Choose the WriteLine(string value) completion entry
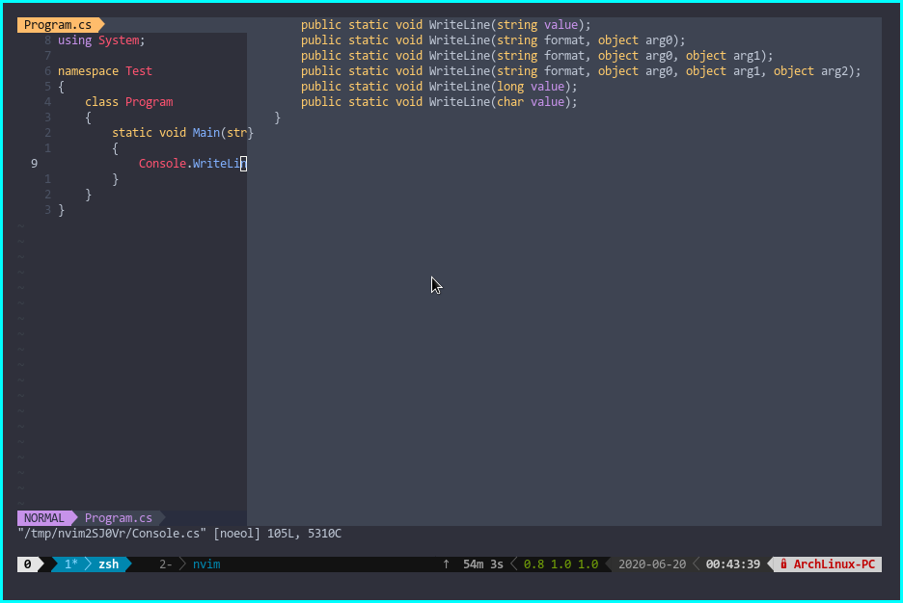 446,24
